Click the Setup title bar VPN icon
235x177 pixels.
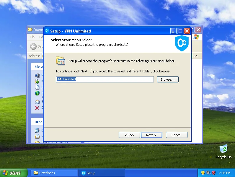(47, 31)
